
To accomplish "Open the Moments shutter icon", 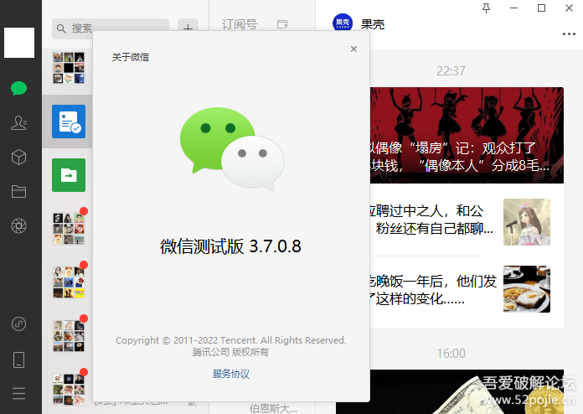I will point(19,225).
